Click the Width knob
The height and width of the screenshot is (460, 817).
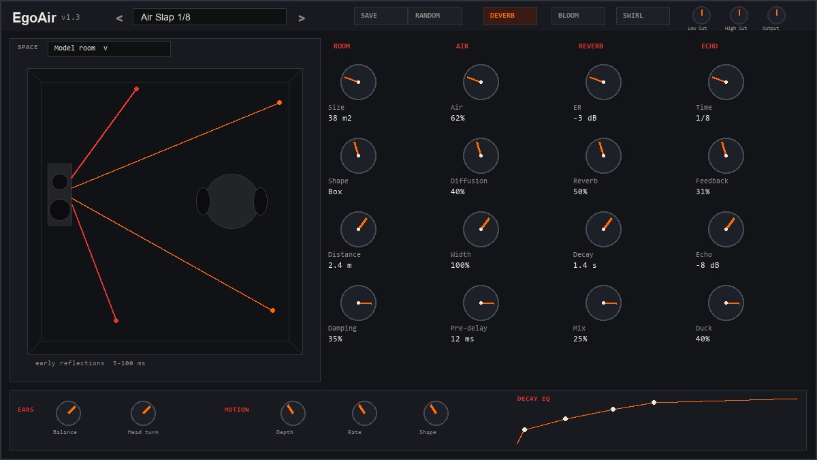tap(481, 229)
